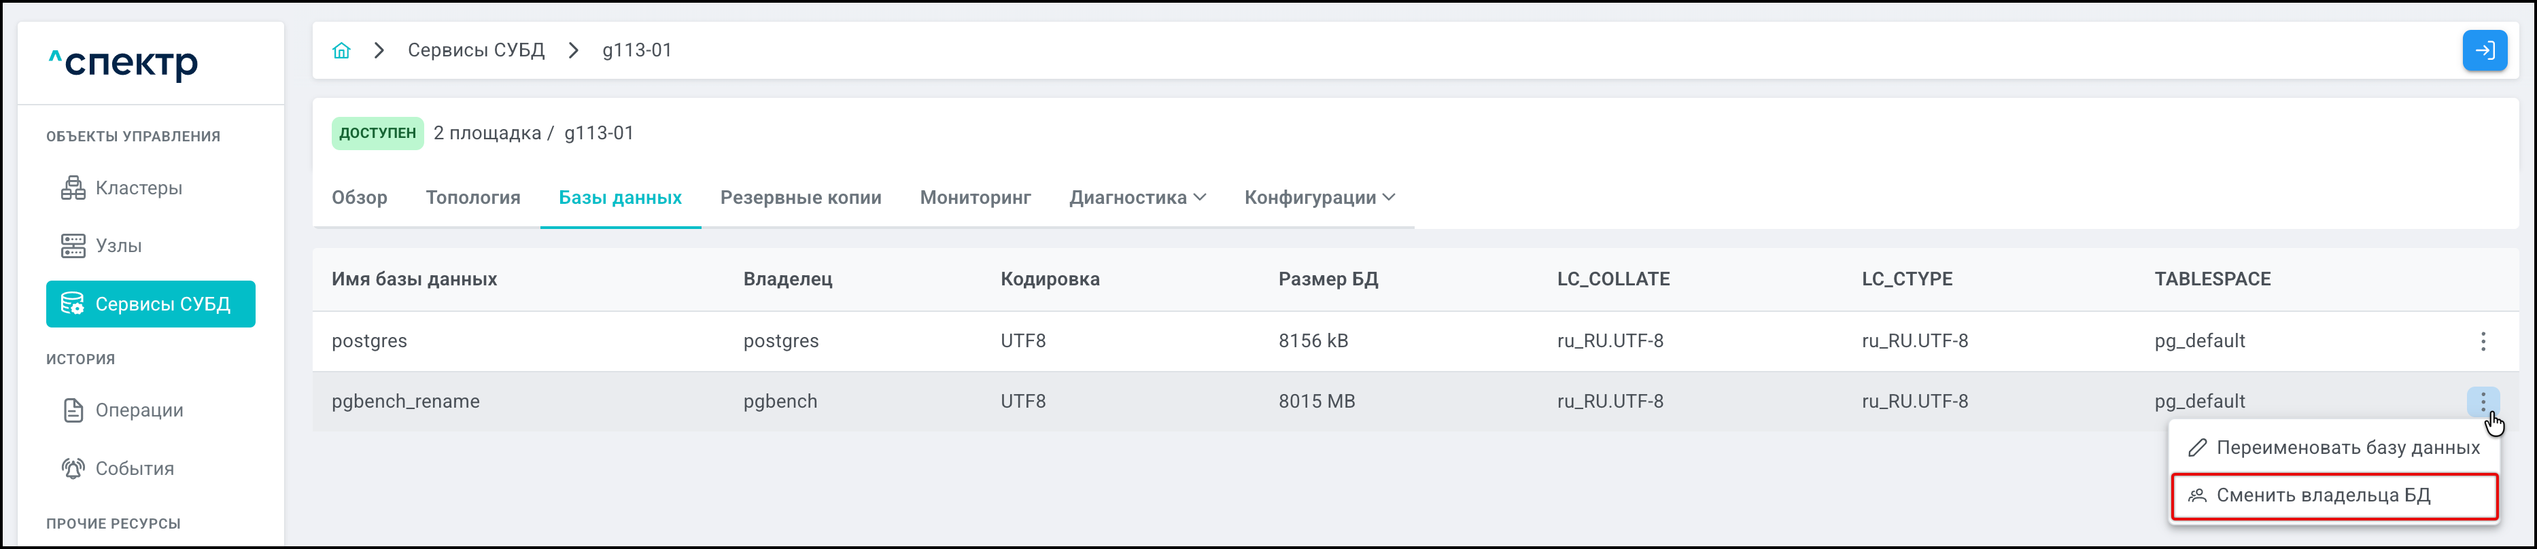Expand the Диагностика dropdown tab
This screenshot has height=549, width=2537.
1137,198
